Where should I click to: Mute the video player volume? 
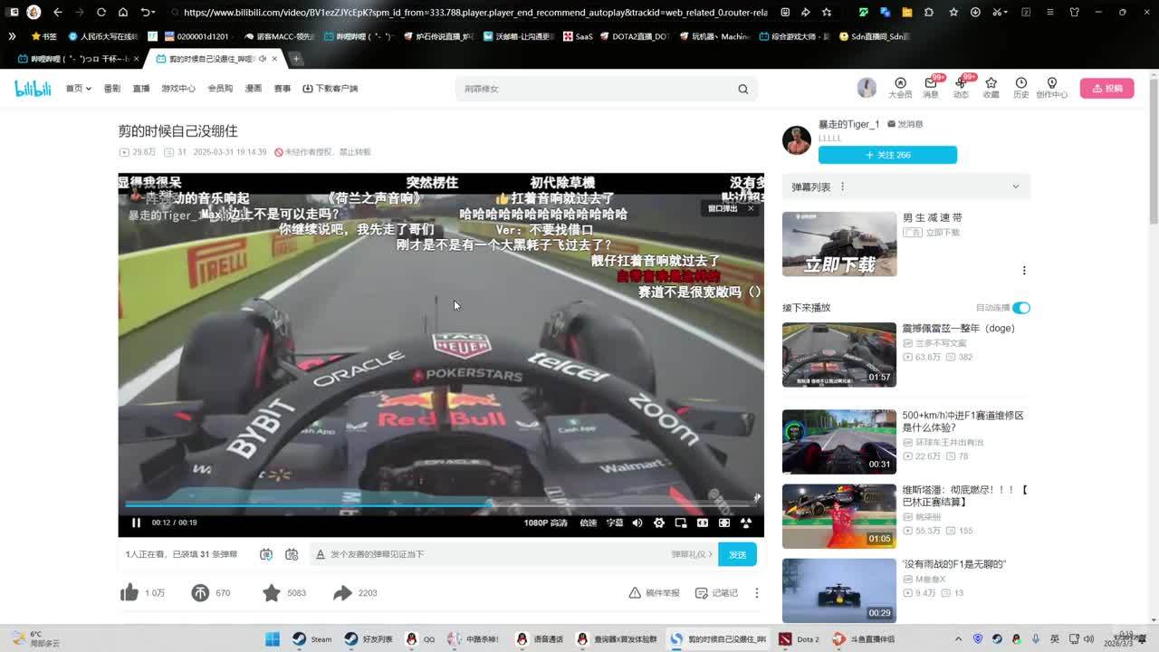point(637,523)
